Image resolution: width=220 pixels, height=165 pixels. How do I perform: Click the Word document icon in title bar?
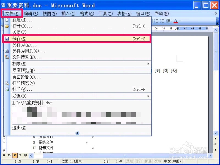point(3,5)
